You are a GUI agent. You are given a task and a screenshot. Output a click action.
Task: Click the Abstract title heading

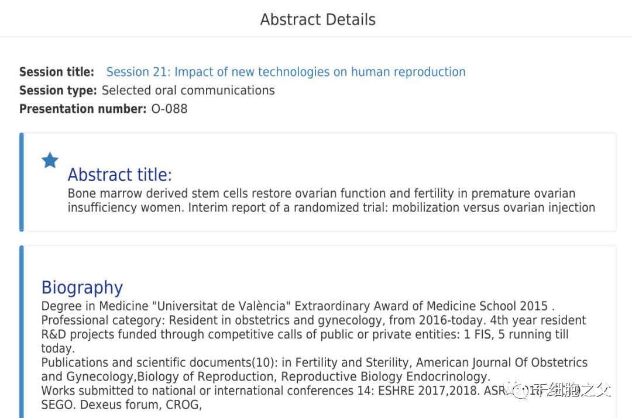pyautogui.click(x=120, y=175)
